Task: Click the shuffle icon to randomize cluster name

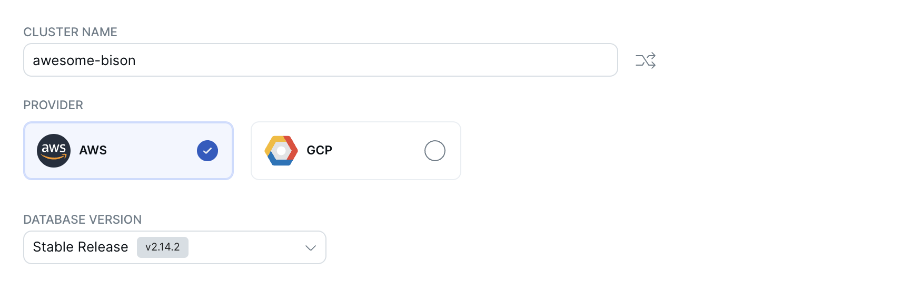Action: 645,60
